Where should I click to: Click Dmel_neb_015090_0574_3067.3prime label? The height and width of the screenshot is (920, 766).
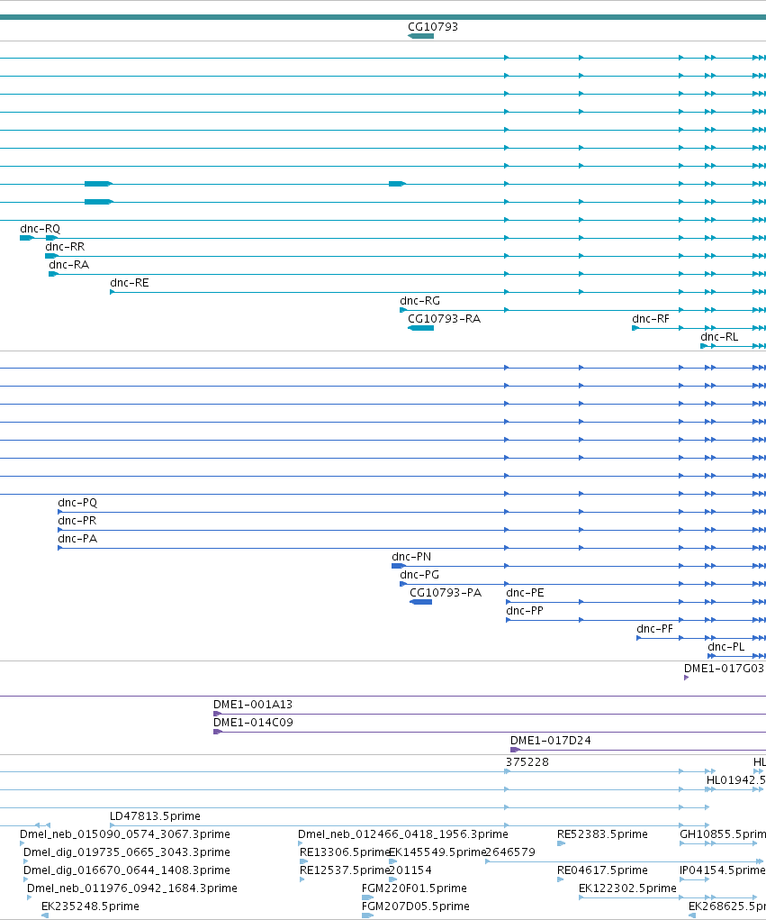pyautogui.click(x=125, y=834)
